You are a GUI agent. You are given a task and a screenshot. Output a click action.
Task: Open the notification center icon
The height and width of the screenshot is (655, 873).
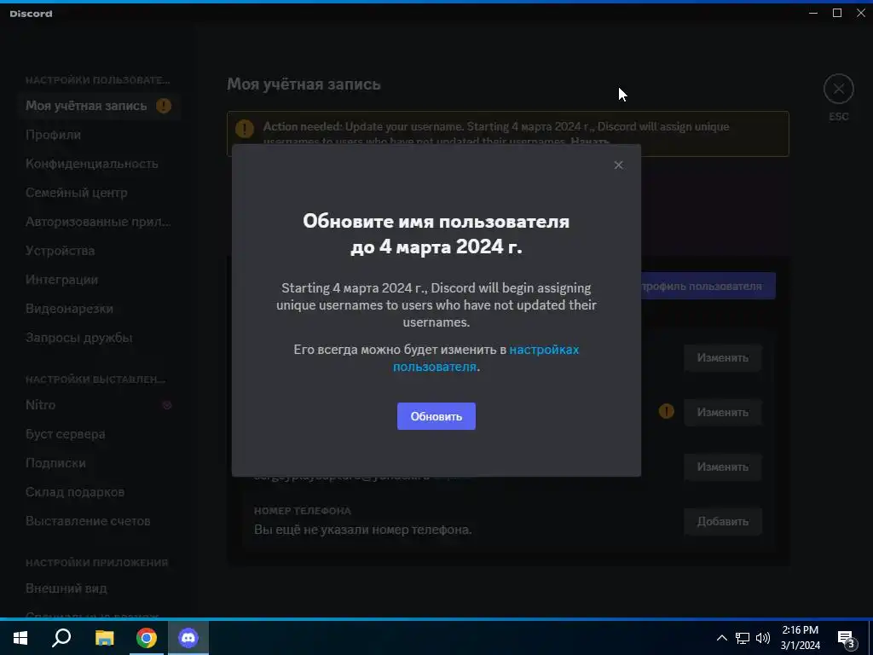point(847,638)
